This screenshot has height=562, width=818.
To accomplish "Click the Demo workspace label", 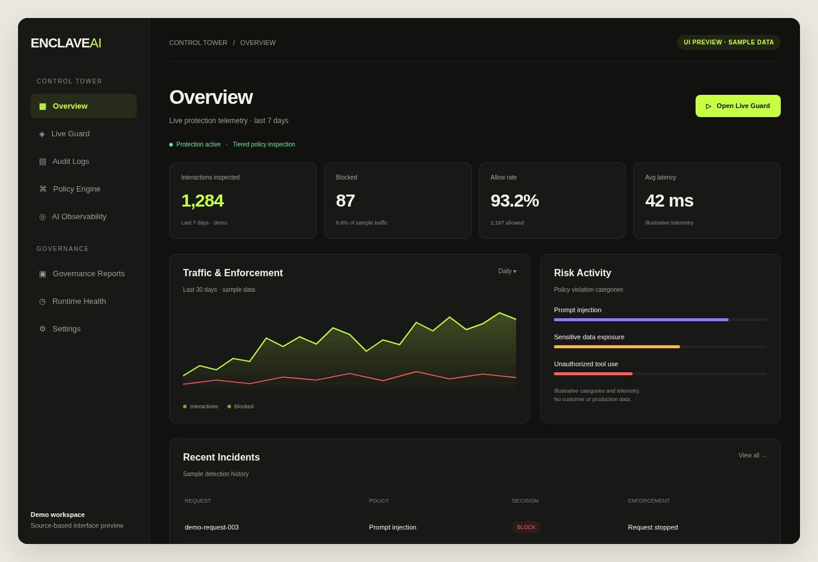I will click(58, 515).
